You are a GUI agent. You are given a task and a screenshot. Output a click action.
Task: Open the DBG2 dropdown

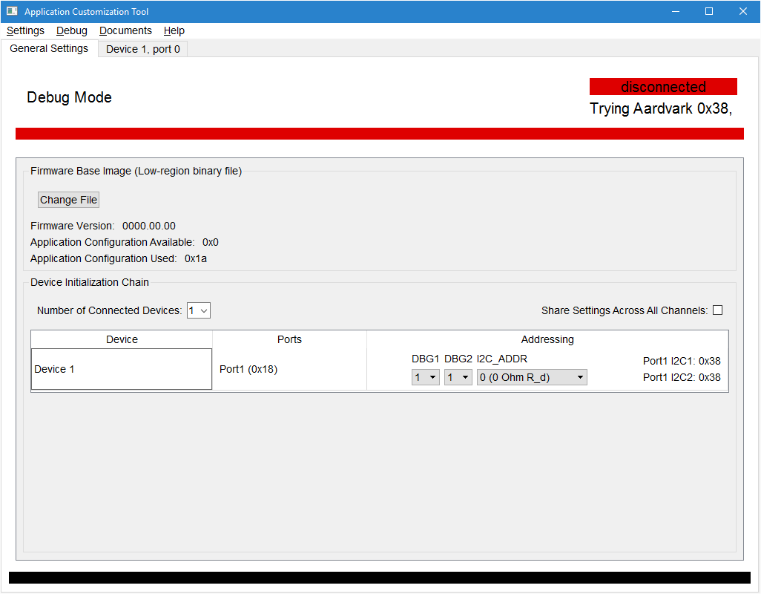(458, 377)
